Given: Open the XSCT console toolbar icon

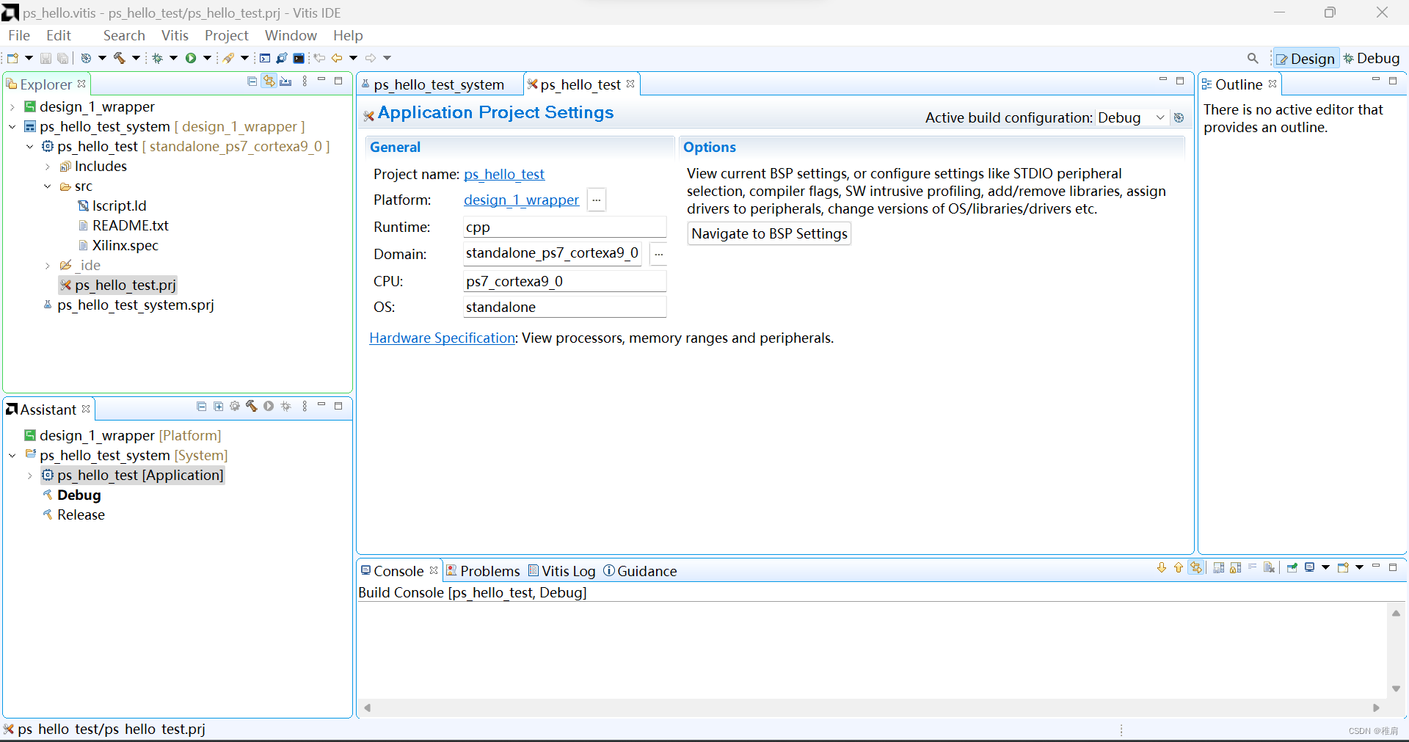Looking at the screenshot, I should pos(265,58).
